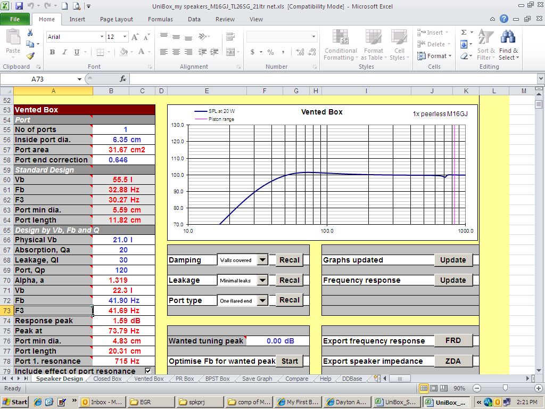Open the font size dropdown
This screenshot has height=409, width=545.
125,37
